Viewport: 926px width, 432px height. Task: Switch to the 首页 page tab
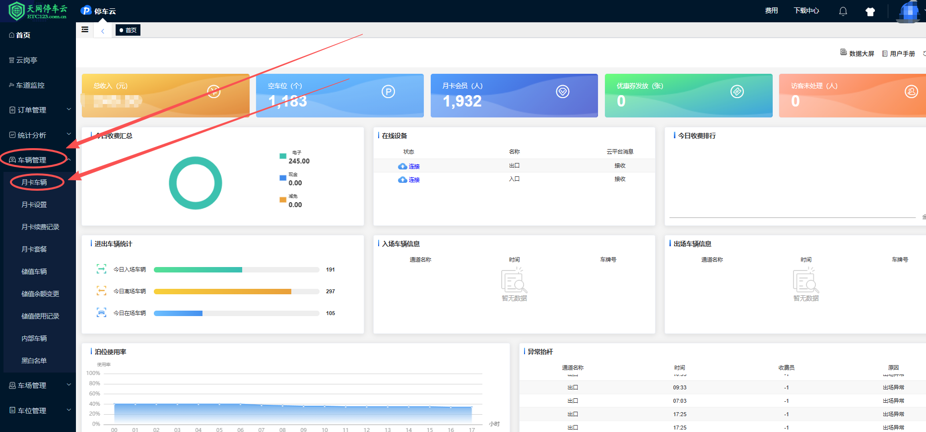point(128,30)
